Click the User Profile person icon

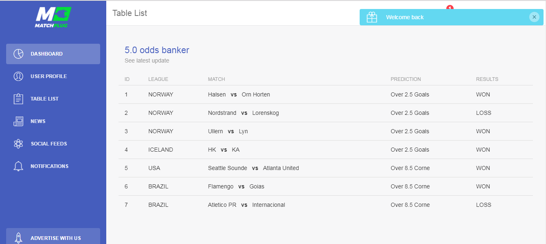click(x=18, y=76)
